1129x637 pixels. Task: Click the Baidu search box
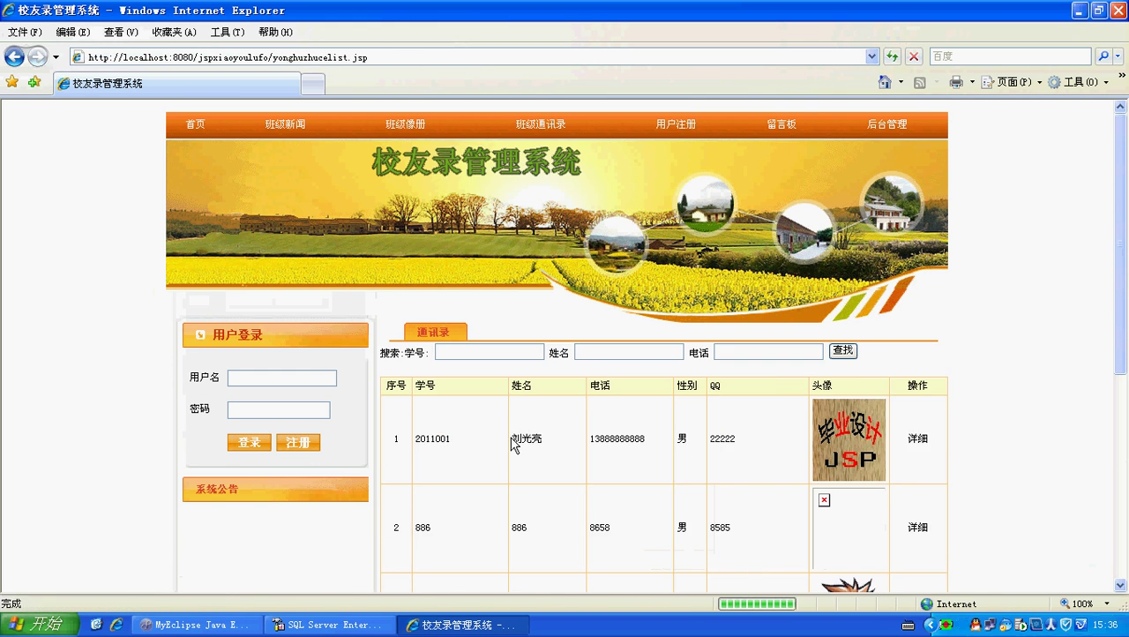(x=1010, y=56)
